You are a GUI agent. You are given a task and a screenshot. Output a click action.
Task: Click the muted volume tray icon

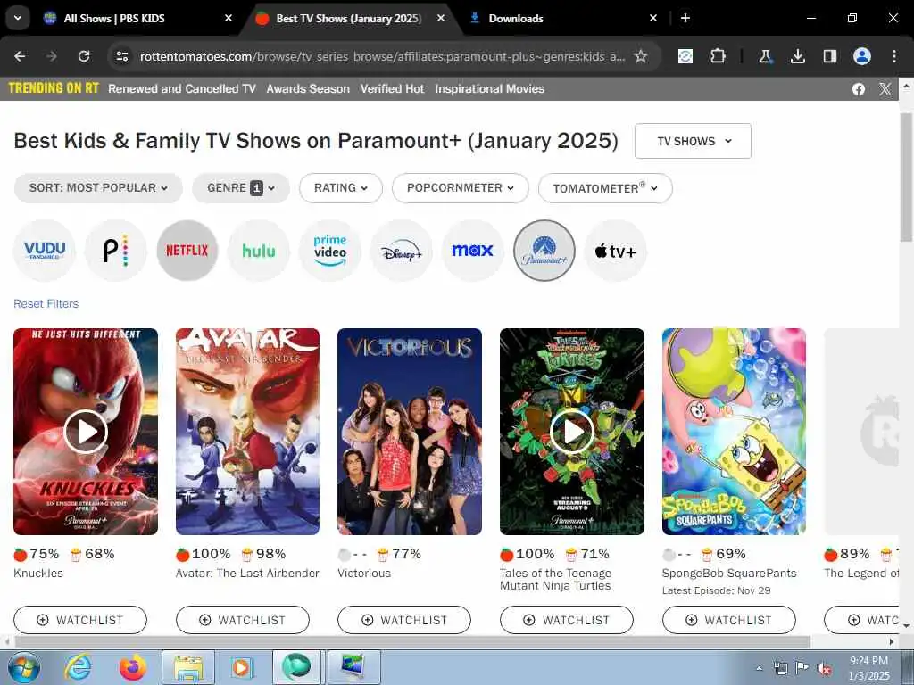(x=824, y=669)
